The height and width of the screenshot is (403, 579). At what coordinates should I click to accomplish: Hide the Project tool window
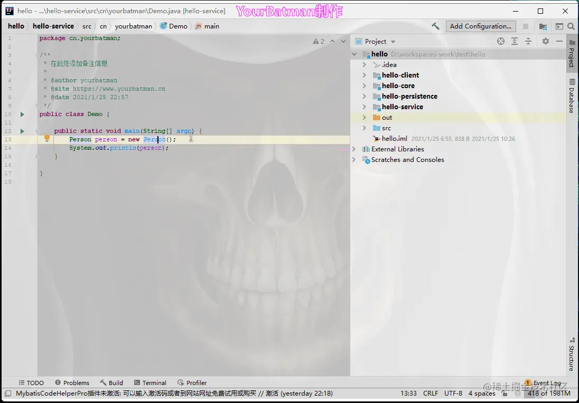559,41
